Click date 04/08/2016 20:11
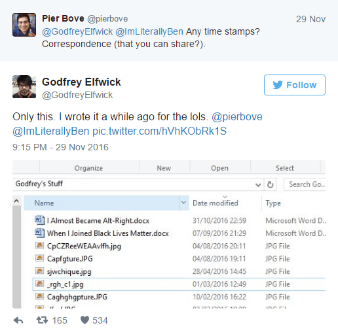This screenshot has width=338, height=336. [219, 246]
